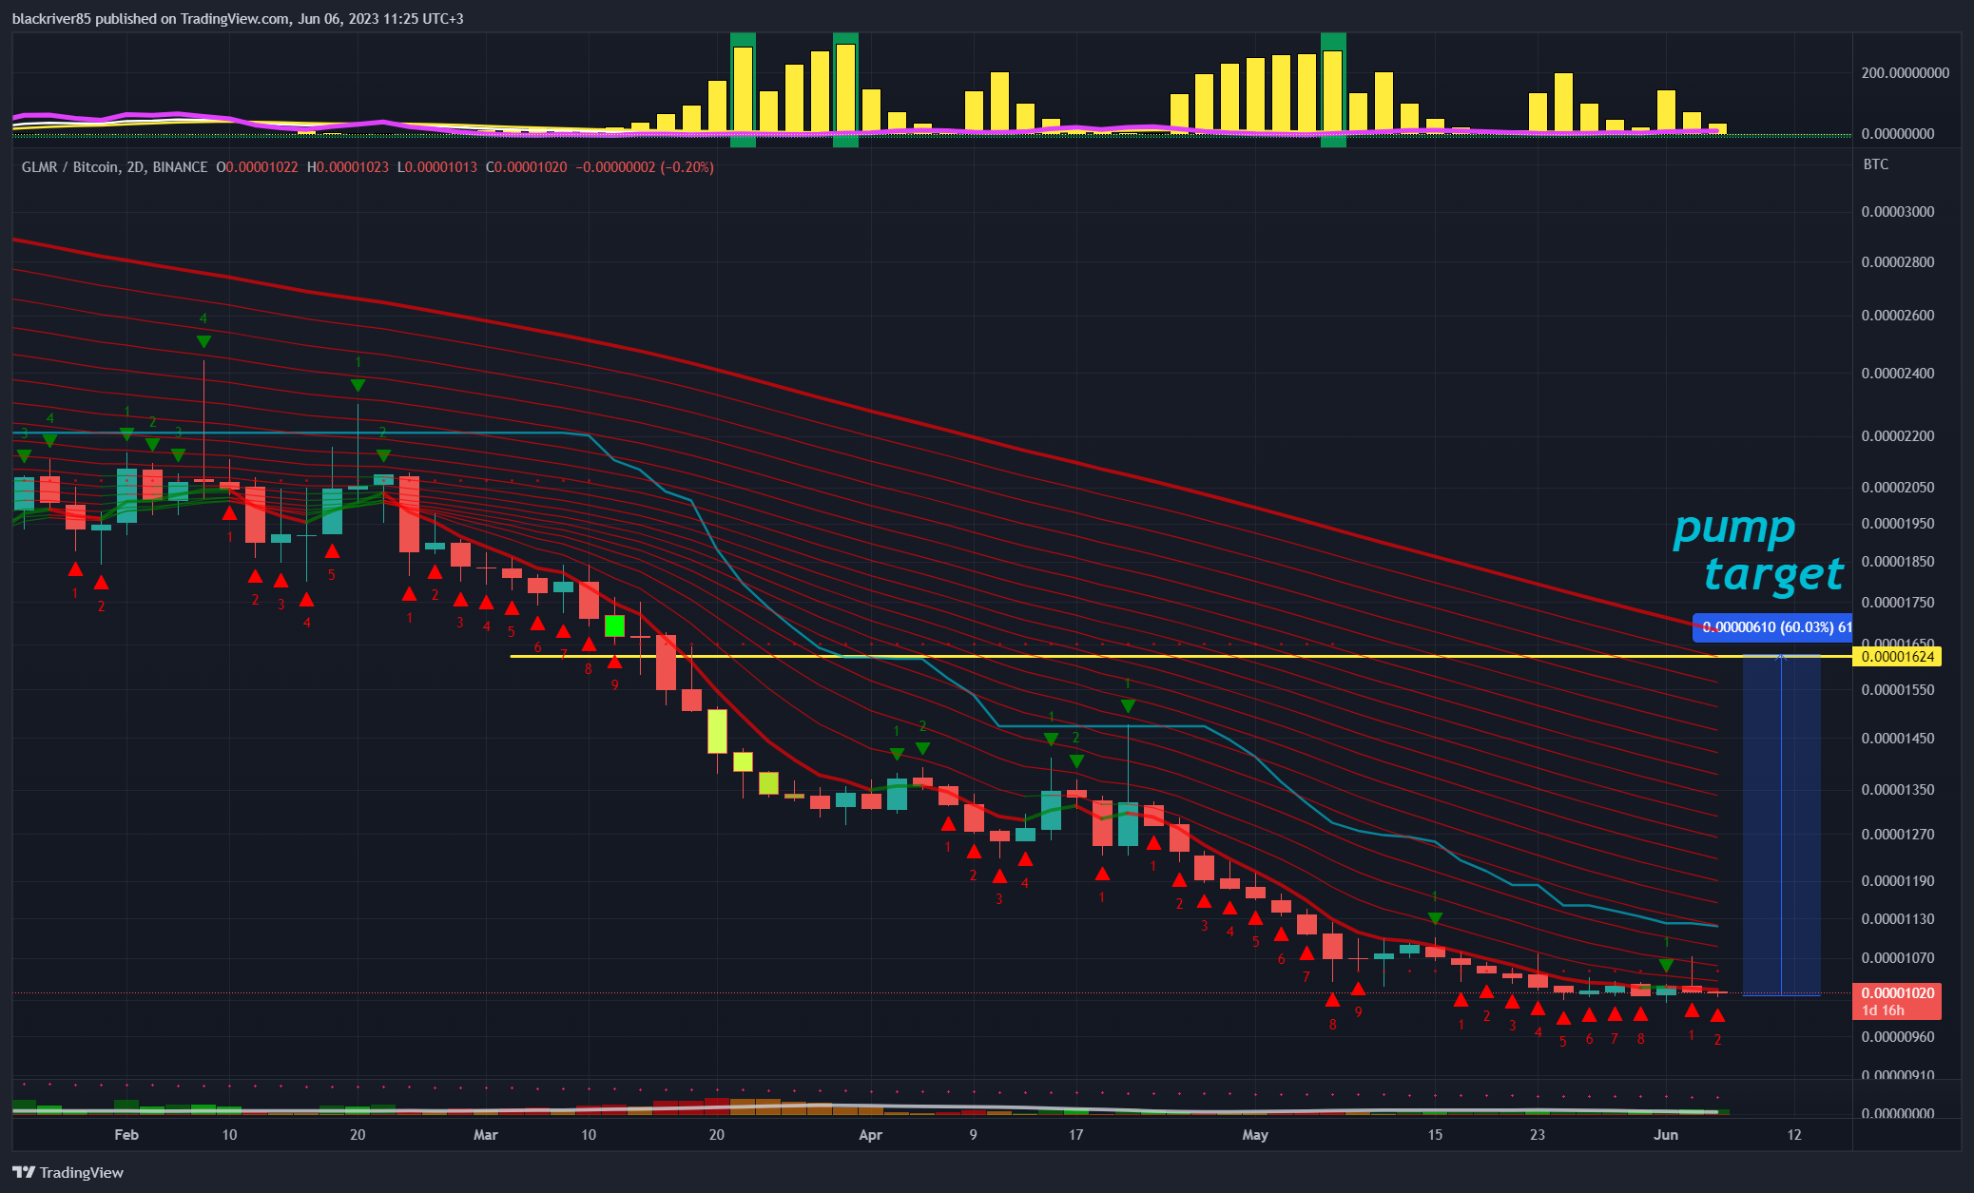Click the bright green candle in mid-March

pos(614,625)
